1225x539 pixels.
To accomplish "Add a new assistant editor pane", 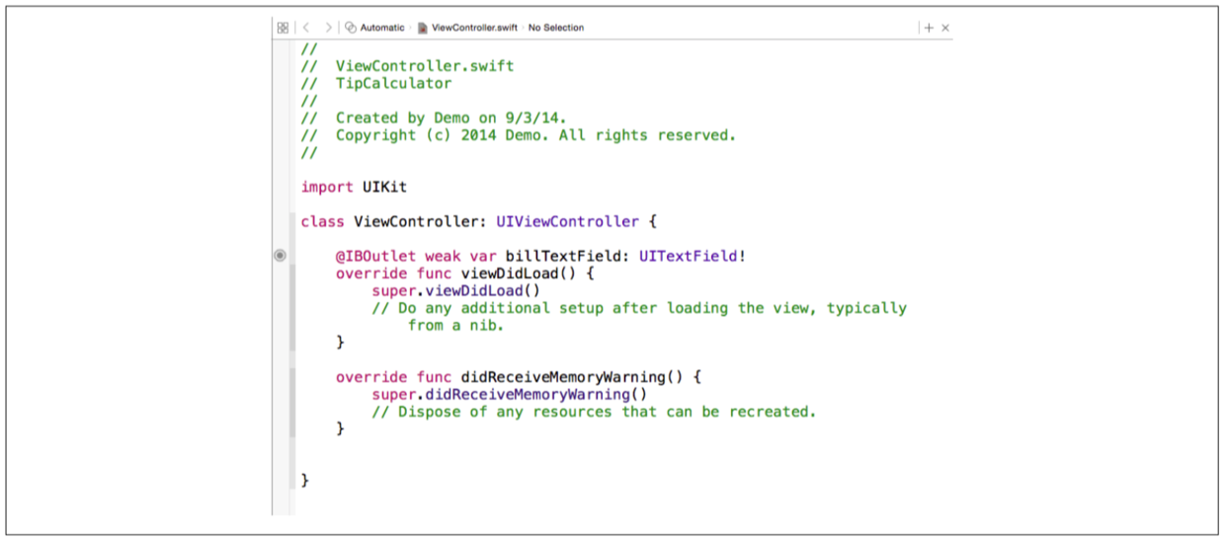I will (928, 28).
